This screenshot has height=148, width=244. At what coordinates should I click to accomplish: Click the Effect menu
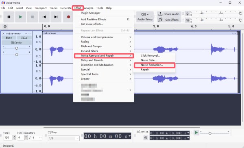[78, 8]
